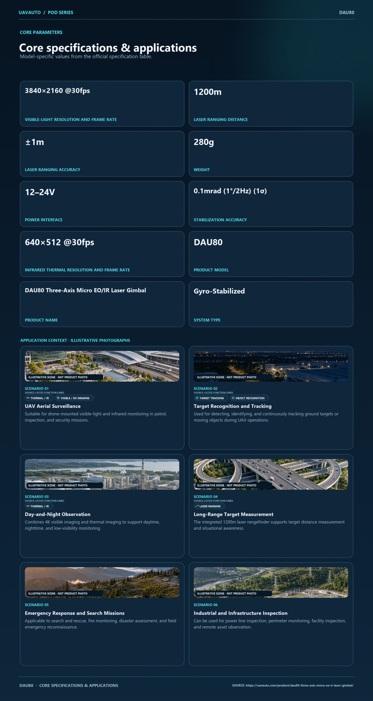Click the Thermal / IR icon under Scenario 03
The width and height of the screenshot is (373, 701).
tap(28, 506)
